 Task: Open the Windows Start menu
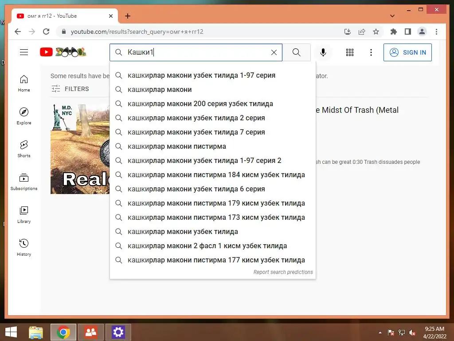point(11,332)
